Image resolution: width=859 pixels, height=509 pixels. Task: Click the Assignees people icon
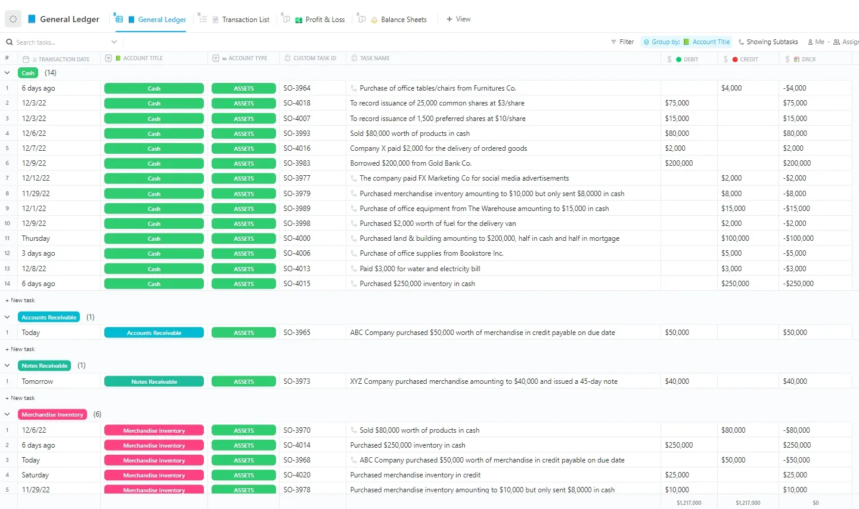tap(837, 42)
